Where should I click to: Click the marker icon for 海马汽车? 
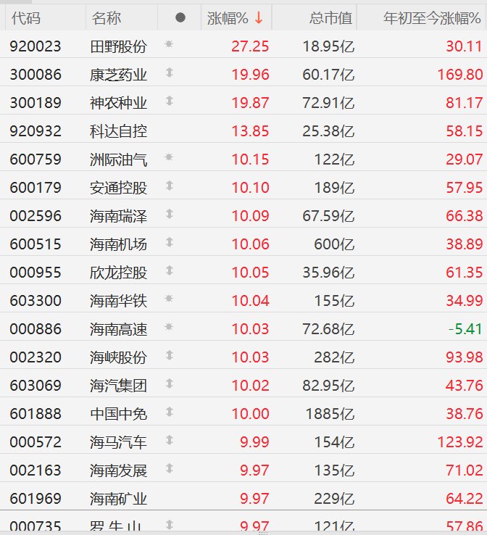[170, 441]
